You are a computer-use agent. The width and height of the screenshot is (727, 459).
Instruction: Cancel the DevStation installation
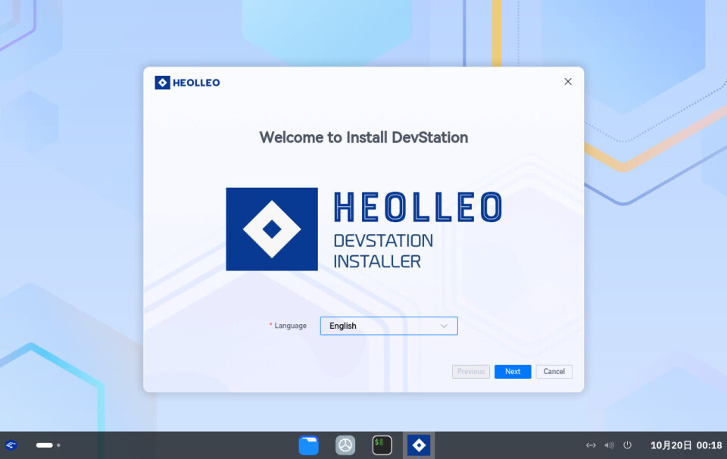554,371
